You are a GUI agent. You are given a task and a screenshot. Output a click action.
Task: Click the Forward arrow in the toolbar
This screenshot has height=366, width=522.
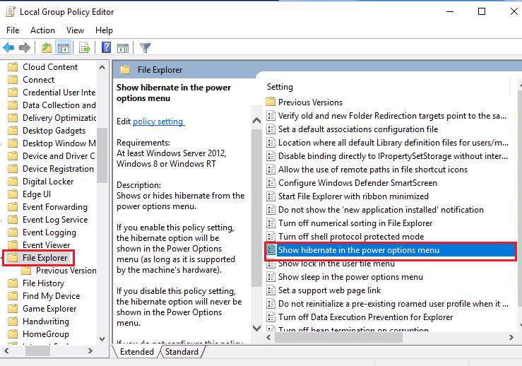[25, 48]
